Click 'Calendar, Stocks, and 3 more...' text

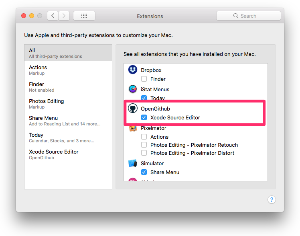tap(61, 141)
